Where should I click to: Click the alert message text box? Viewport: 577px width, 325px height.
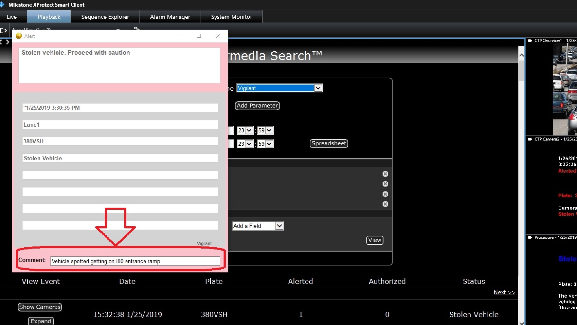pos(119,65)
